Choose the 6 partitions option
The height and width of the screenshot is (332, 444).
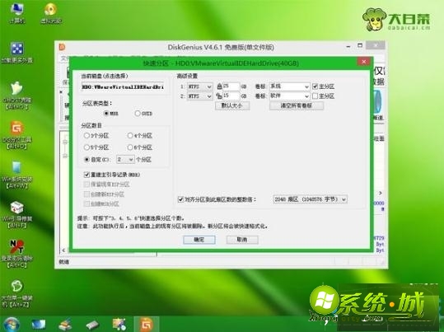(130, 147)
